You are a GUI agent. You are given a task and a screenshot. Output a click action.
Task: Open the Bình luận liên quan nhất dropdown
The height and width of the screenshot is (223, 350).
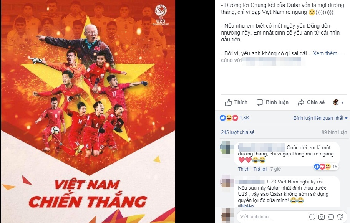320,118
